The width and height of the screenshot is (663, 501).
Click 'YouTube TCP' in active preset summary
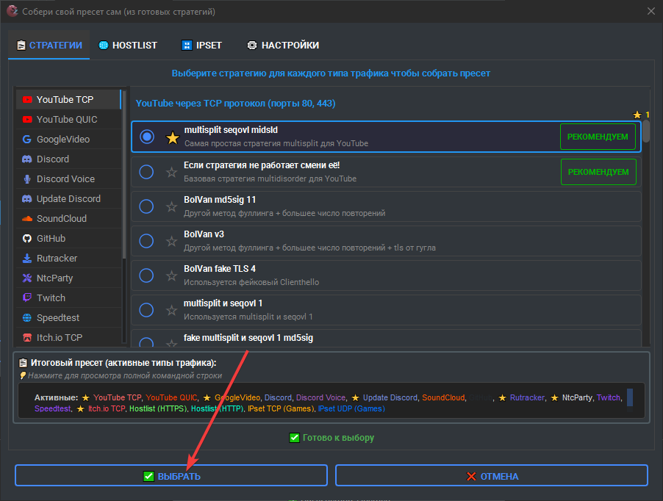[117, 398]
